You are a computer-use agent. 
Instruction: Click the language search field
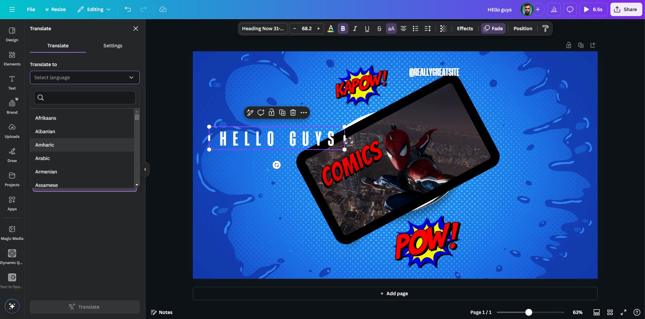[85, 98]
